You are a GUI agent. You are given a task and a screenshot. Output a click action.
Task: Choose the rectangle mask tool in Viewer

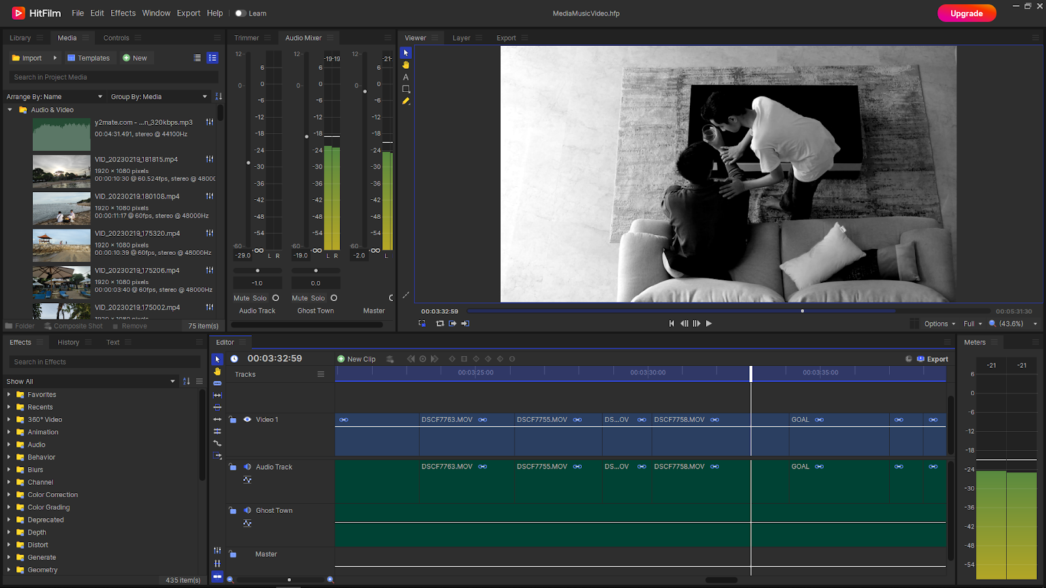click(406, 89)
